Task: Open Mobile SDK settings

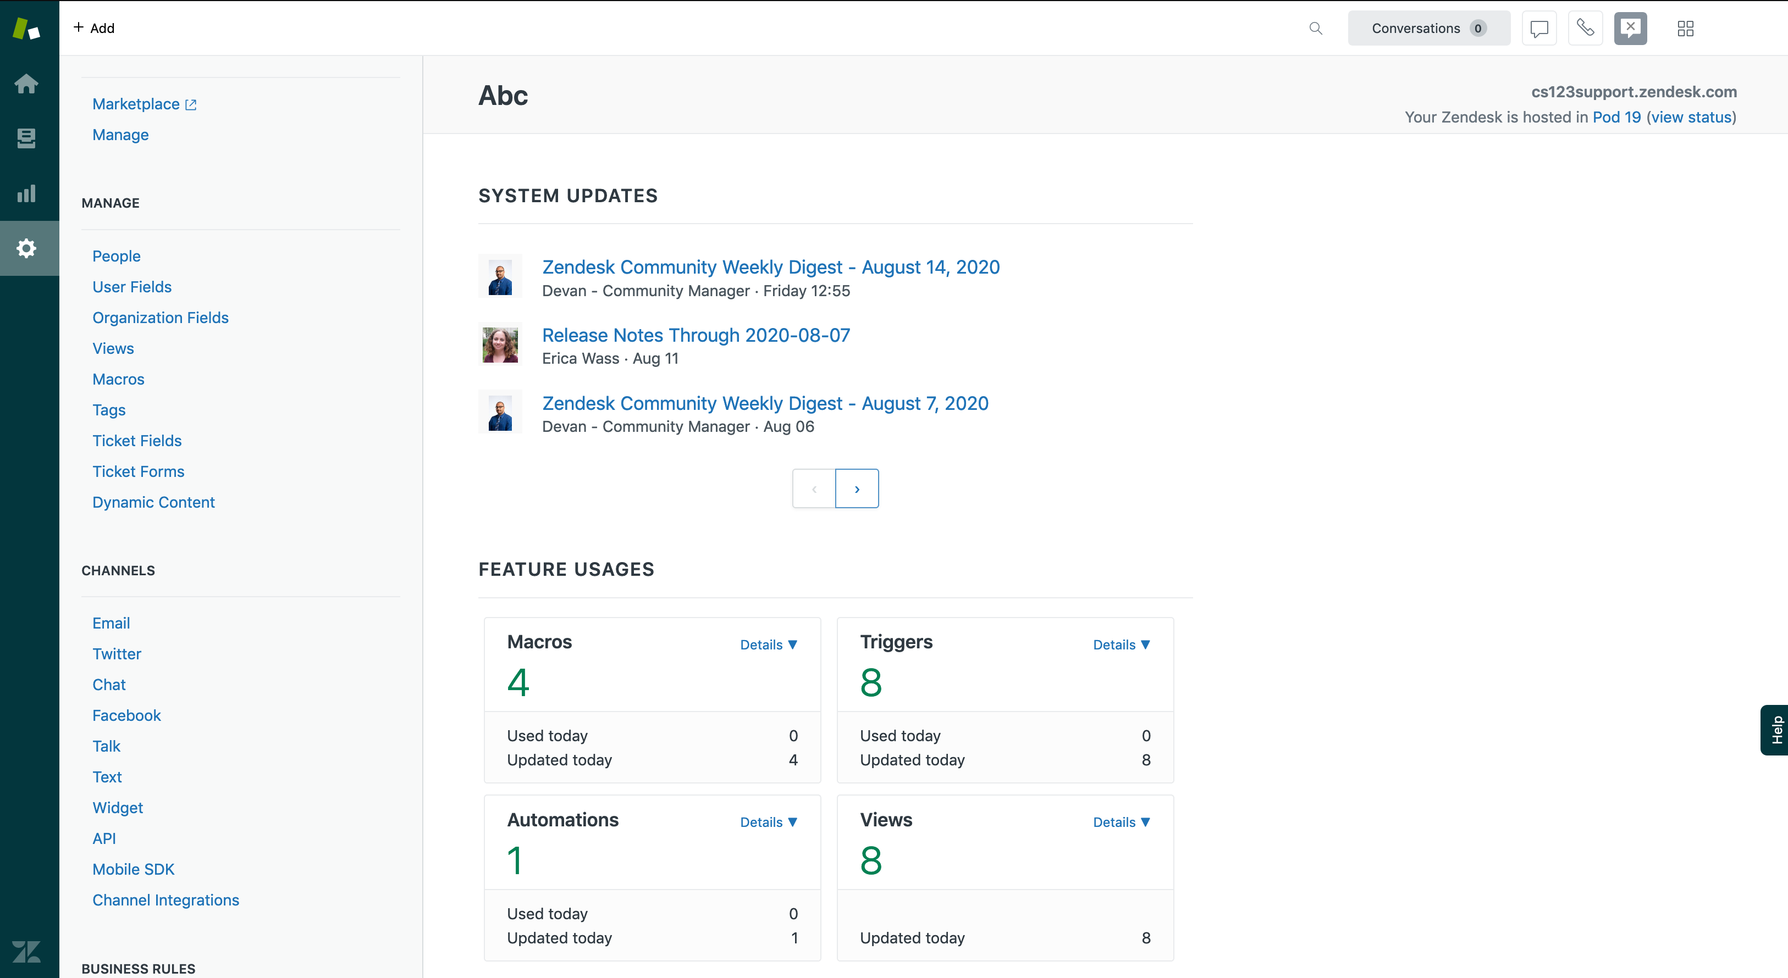Action: 133,869
